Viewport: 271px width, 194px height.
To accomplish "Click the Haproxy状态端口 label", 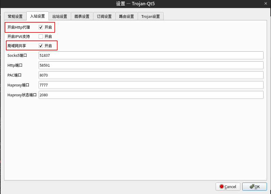I will pos(22,95).
